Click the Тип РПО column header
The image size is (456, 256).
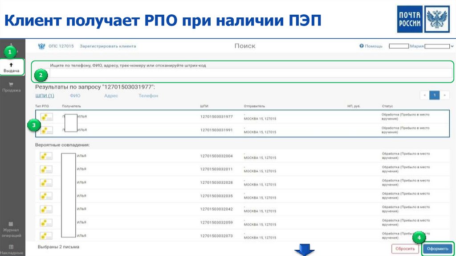tap(42, 106)
